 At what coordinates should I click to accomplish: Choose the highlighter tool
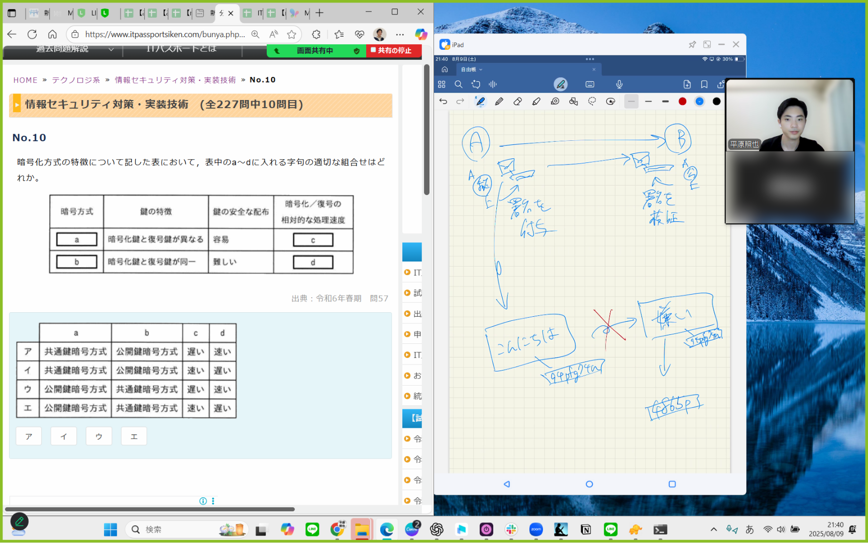coord(536,102)
